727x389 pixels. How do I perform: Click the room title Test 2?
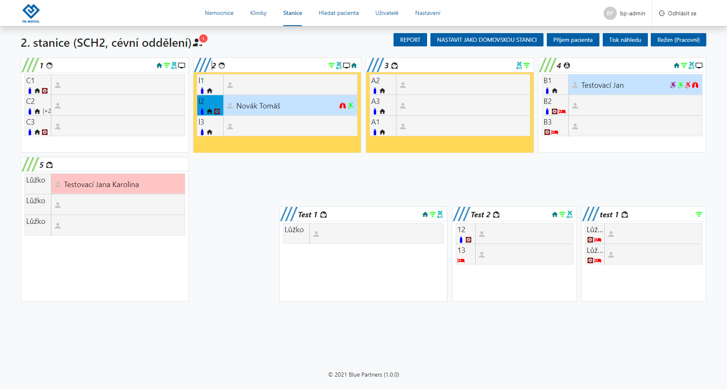click(481, 214)
